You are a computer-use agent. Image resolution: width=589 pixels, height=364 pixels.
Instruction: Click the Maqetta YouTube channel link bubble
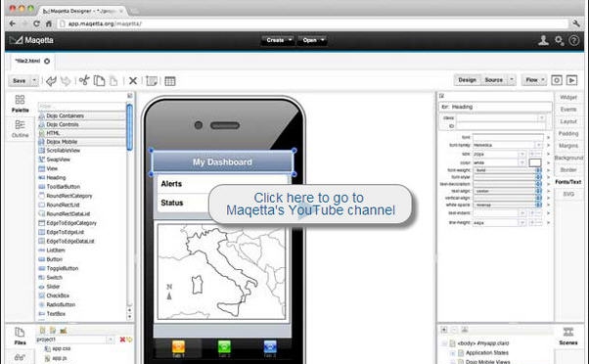click(x=310, y=204)
